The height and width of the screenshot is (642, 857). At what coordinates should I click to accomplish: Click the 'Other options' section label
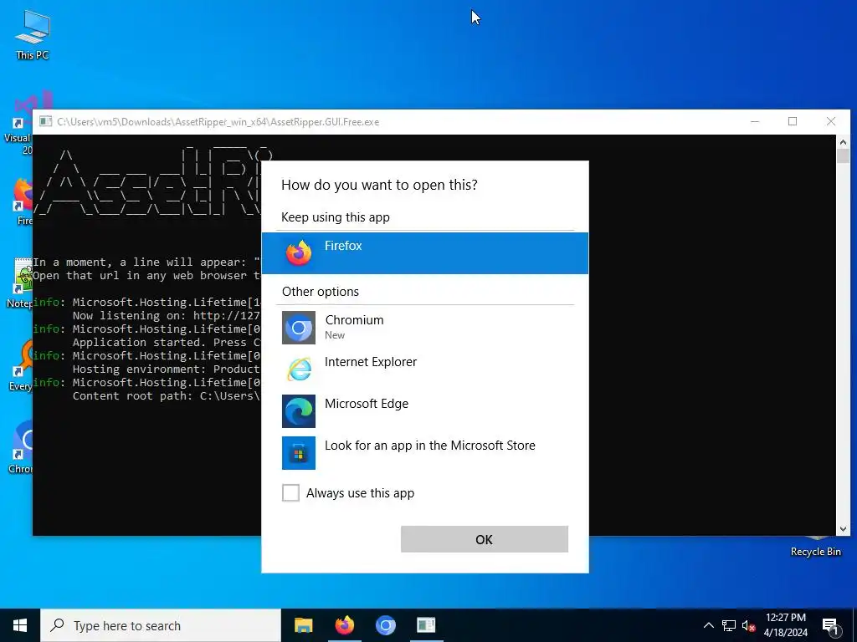coord(321,292)
